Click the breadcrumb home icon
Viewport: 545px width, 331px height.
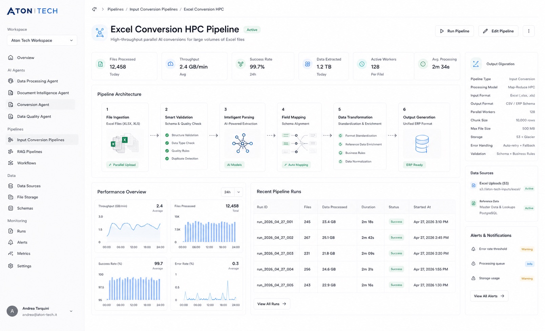(x=94, y=9)
